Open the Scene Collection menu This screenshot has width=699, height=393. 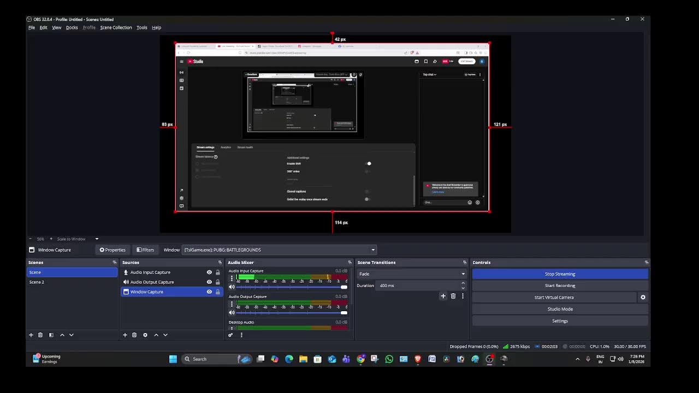point(116,27)
